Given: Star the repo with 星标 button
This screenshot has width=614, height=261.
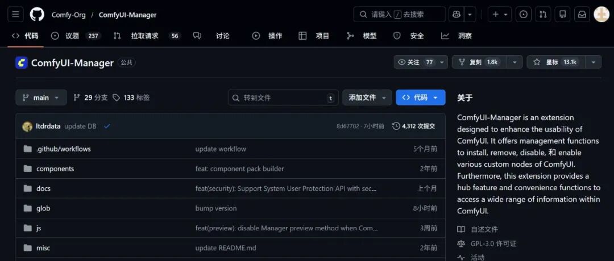Looking at the screenshot, I should coord(556,62).
